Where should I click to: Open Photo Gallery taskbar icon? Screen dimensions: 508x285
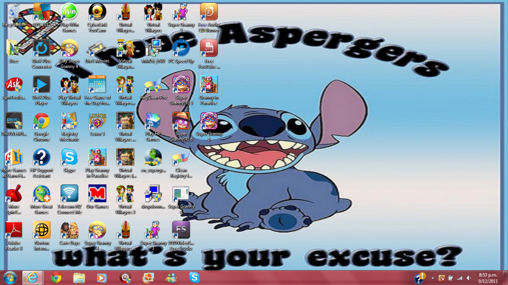pyautogui.click(x=148, y=278)
